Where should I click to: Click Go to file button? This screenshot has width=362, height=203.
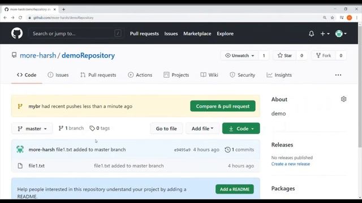166,129
